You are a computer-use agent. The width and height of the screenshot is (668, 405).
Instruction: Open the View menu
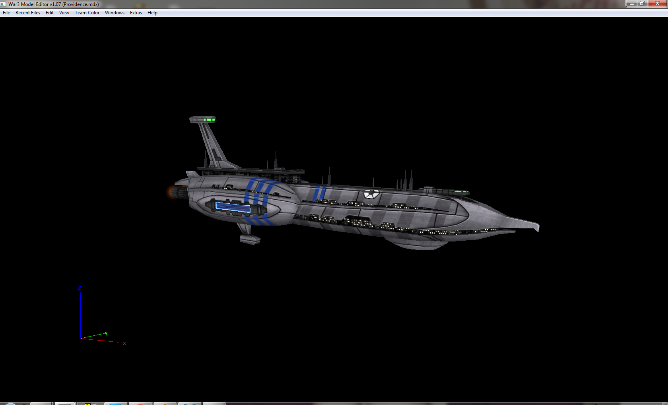pyautogui.click(x=64, y=13)
